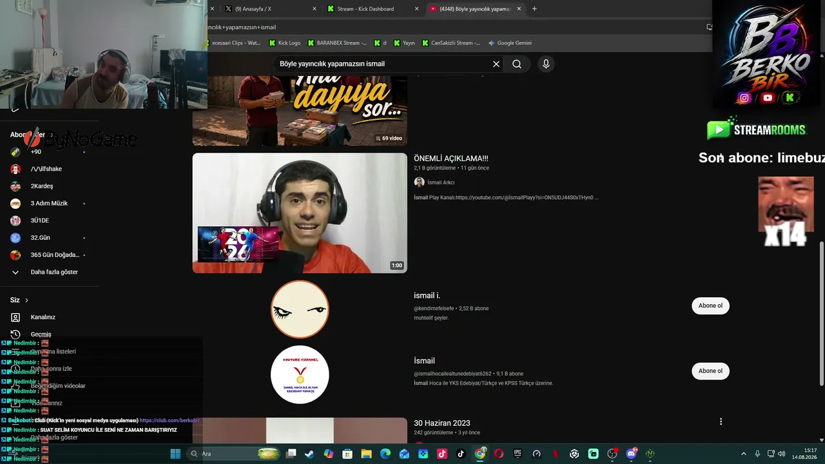Image resolution: width=825 pixels, height=464 pixels.
Task: Open the 30 Haziran 2023 video title
Action: click(442, 423)
